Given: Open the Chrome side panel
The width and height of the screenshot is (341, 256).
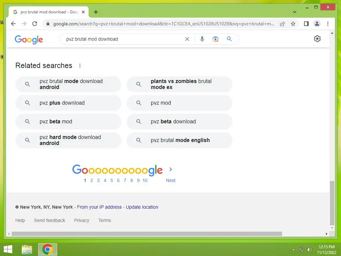Looking at the screenshot, I should point(306,24).
